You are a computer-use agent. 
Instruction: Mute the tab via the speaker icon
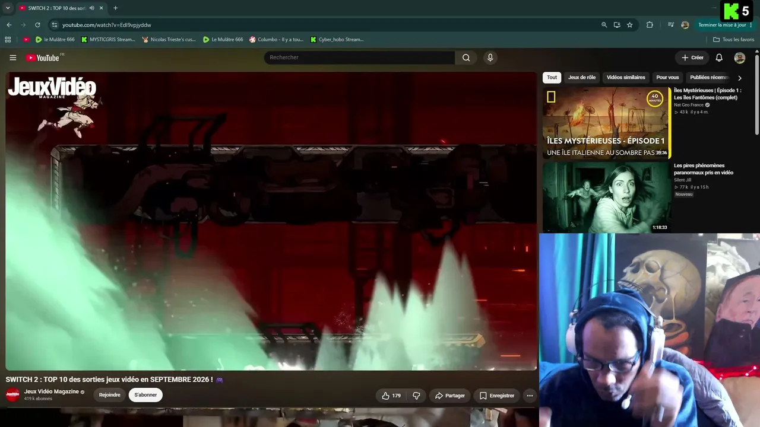coord(91,8)
